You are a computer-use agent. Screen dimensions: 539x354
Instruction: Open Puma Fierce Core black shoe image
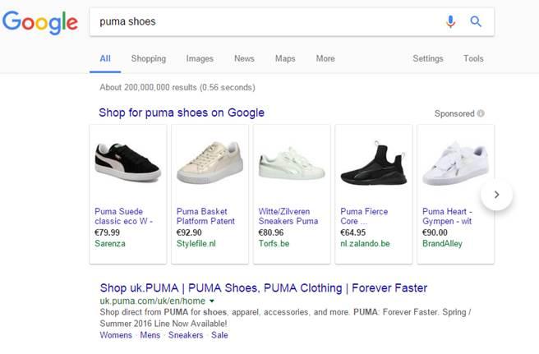coord(373,163)
